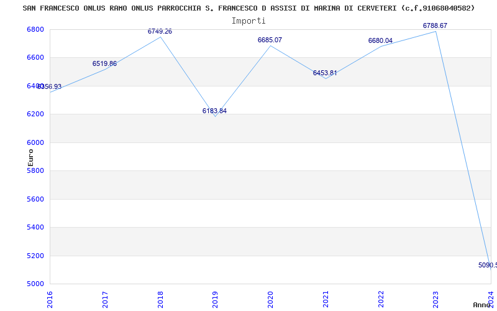The width and height of the screenshot is (497, 311).
Task: Click the data label 6685.07
Action: [x=270, y=40]
